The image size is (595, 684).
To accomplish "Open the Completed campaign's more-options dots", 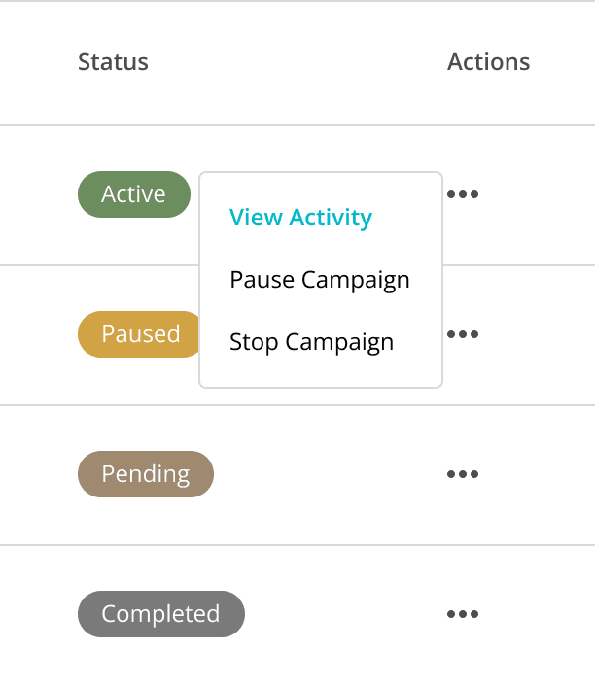I will [463, 614].
